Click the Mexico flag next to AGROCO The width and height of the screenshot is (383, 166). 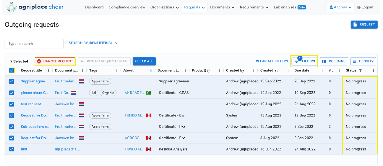click(x=148, y=138)
